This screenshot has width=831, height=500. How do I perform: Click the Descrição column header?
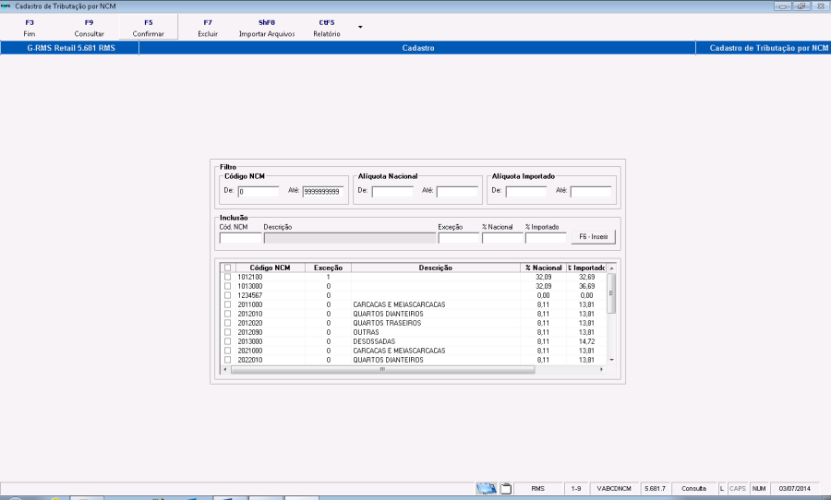coord(436,268)
